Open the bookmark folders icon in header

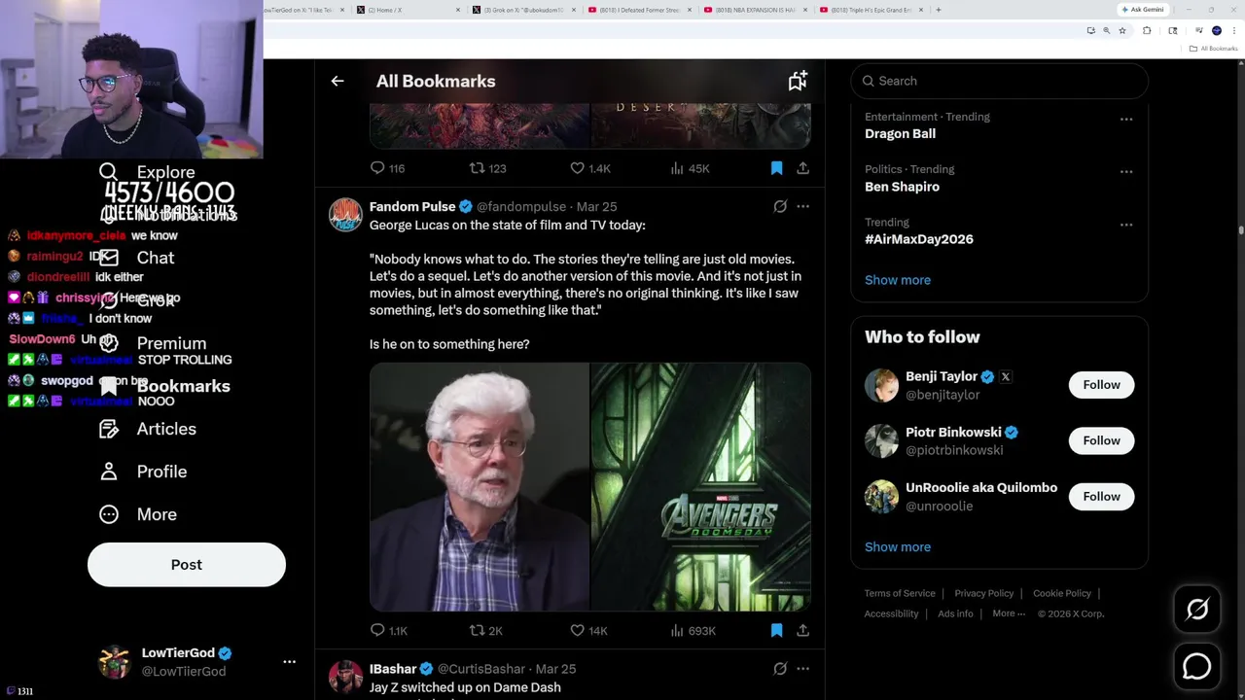(x=798, y=82)
